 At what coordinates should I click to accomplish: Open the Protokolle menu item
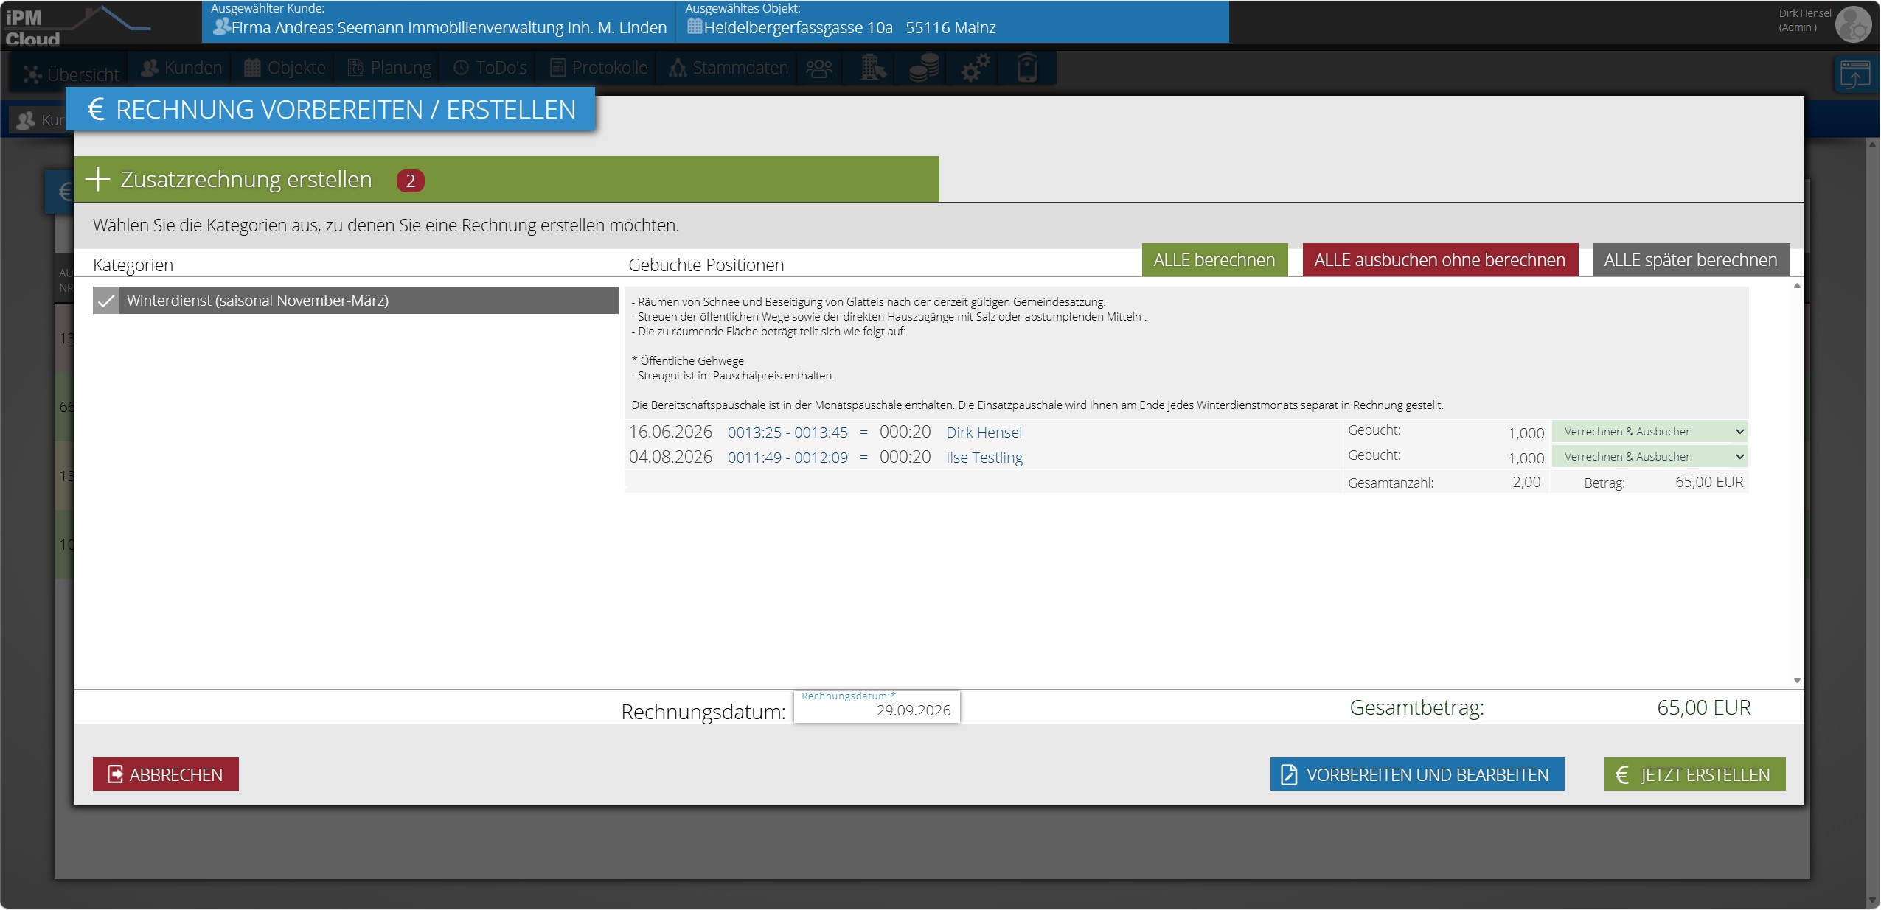tap(599, 68)
